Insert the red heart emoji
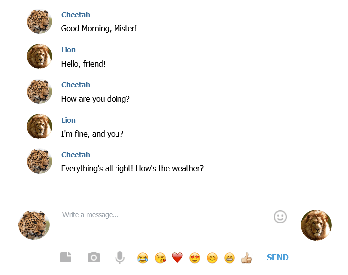Screen dimensions: 348x275 pos(177,258)
